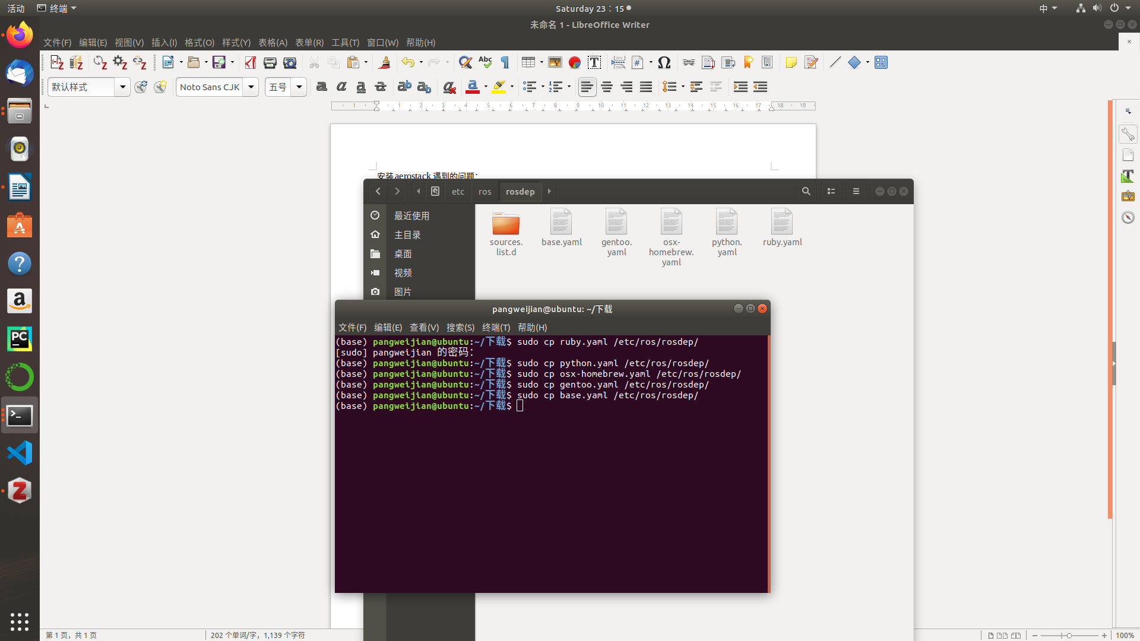Align text right button
Viewport: 1140px width, 641px height.
point(626,87)
